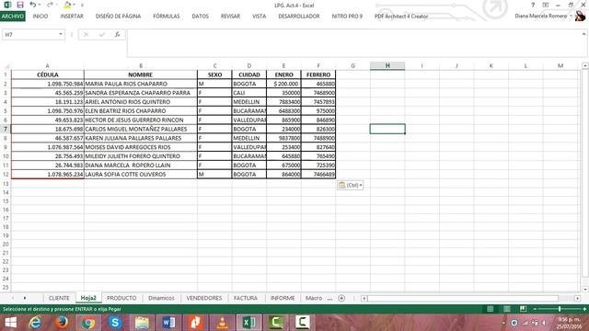Select column H header
Viewport: 589px width, 331px height.
click(x=387, y=66)
